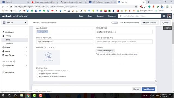Open Apps shortcut in bookmarks bar
Image resolution: width=174 pixels, height=98 pixels.
[5, 11]
